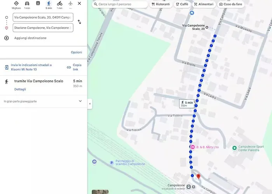This screenshot has width=272, height=194.
Task: Select the cycling travel mode icon
Action: (59, 3)
